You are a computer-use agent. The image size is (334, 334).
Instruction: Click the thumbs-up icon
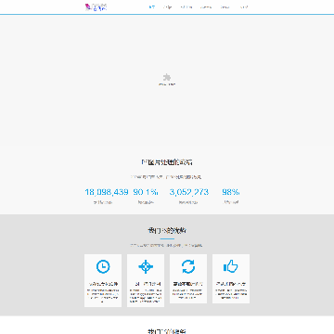pyautogui.click(x=230, y=266)
